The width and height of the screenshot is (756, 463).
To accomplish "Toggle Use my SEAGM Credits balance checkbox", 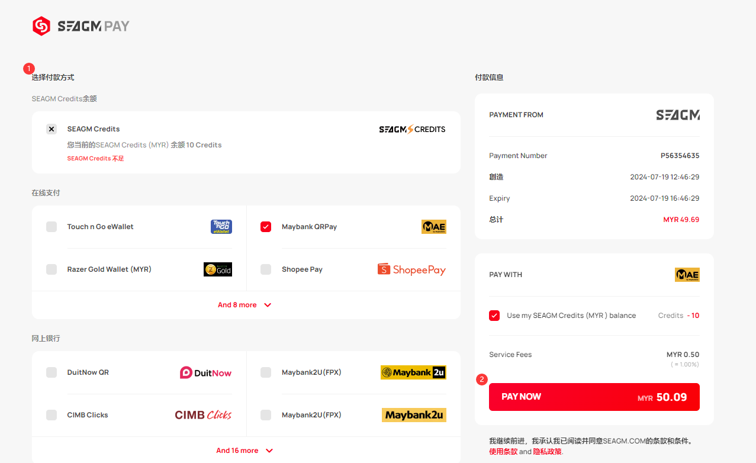I will point(494,316).
